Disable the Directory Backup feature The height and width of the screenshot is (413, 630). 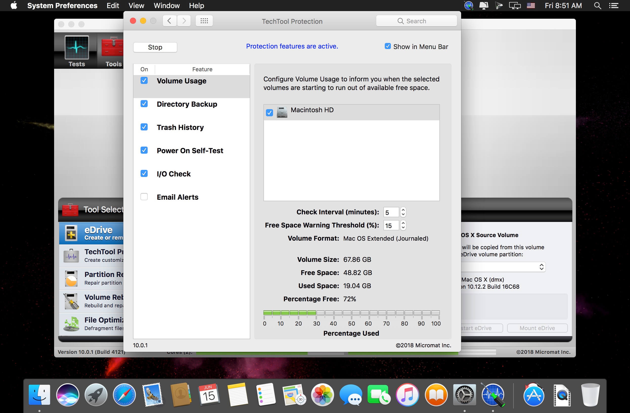coord(144,104)
